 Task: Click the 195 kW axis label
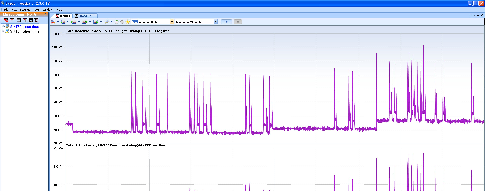click(x=58, y=167)
